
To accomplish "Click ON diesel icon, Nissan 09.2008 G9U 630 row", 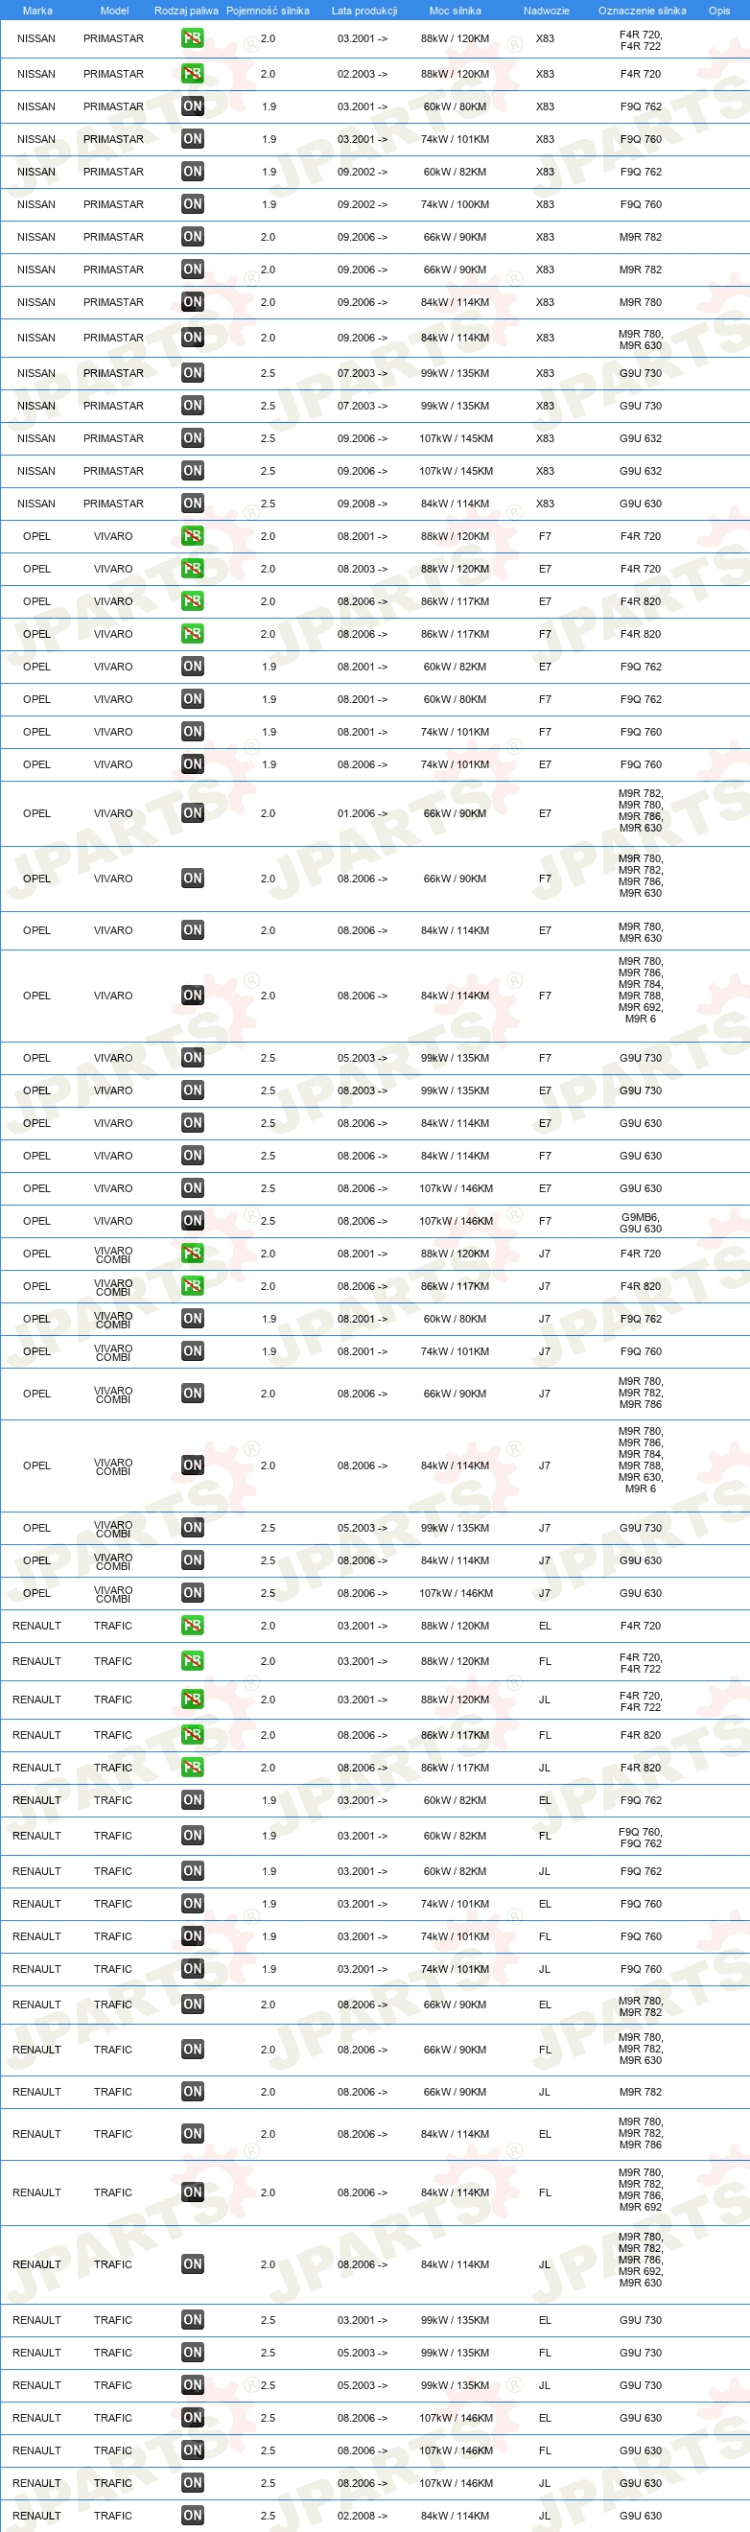I will click(x=193, y=504).
